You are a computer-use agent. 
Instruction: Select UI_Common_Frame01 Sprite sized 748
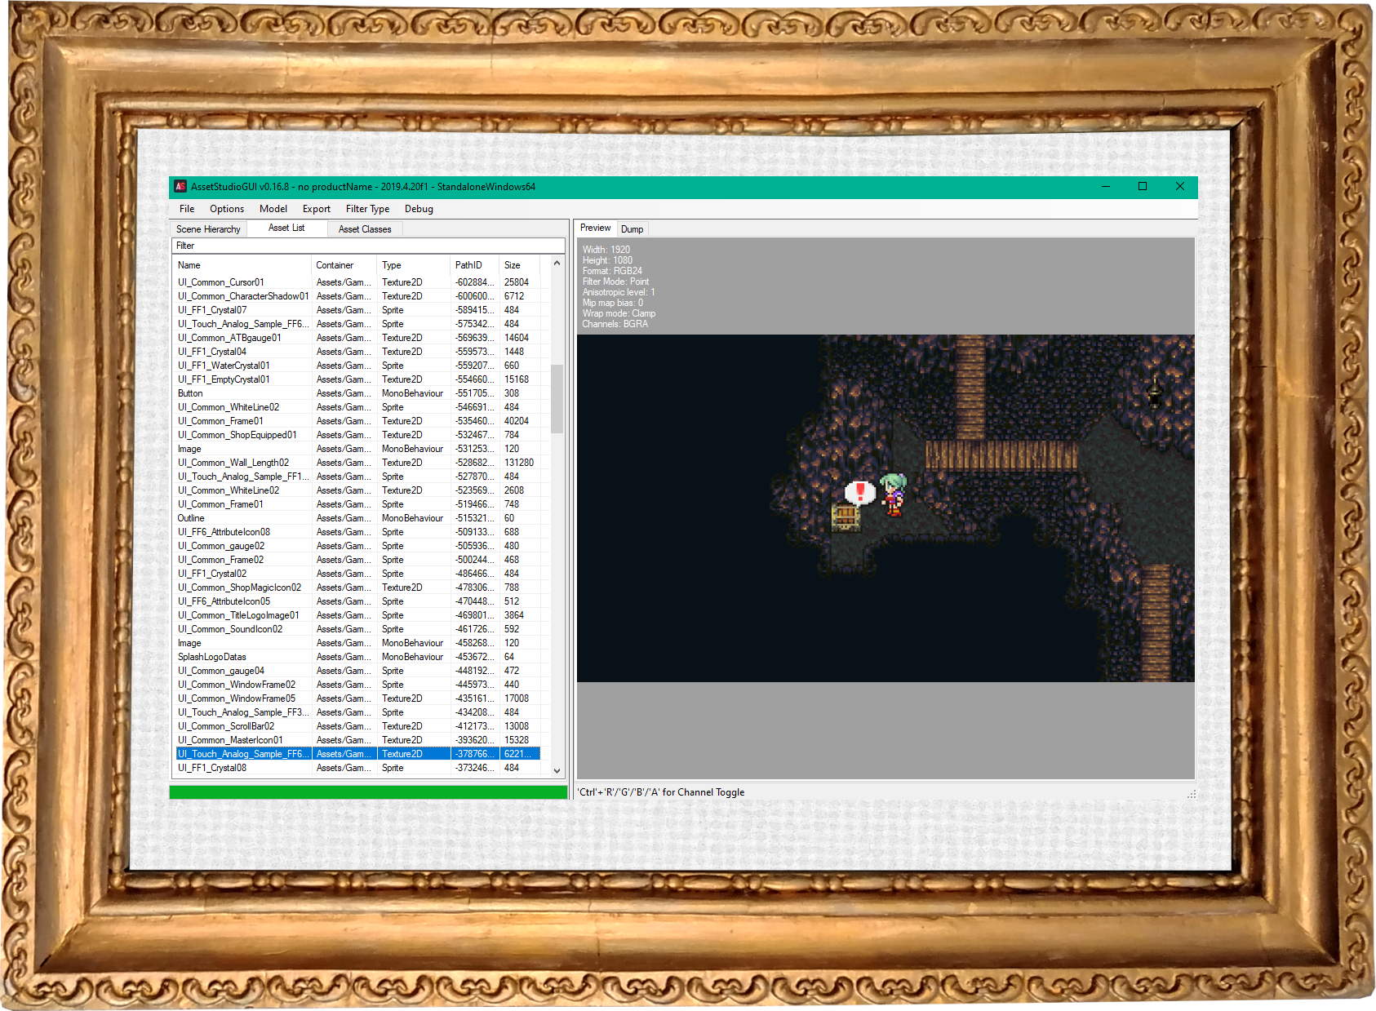[357, 504]
